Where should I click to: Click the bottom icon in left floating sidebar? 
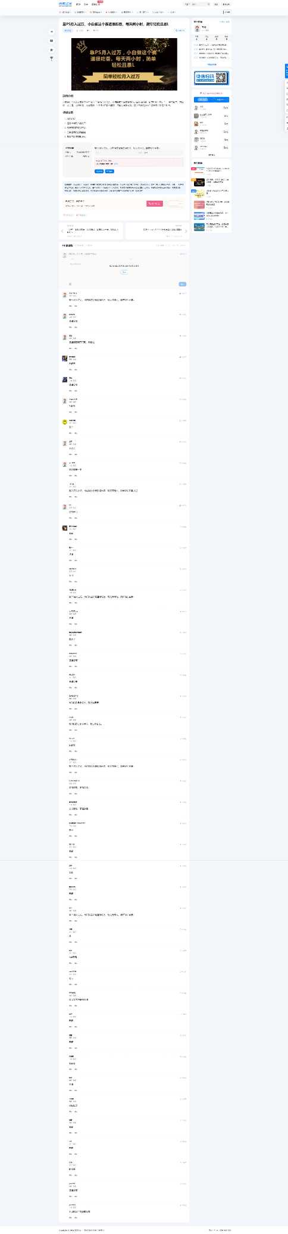click(x=52, y=58)
